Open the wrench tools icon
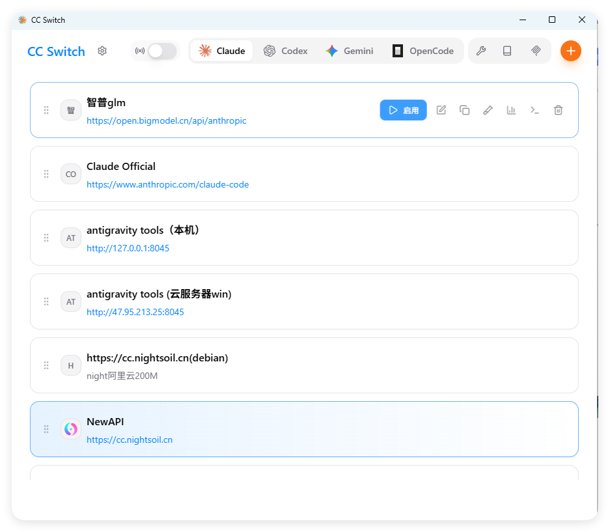This screenshot has width=610, height=532. point(481,51)
